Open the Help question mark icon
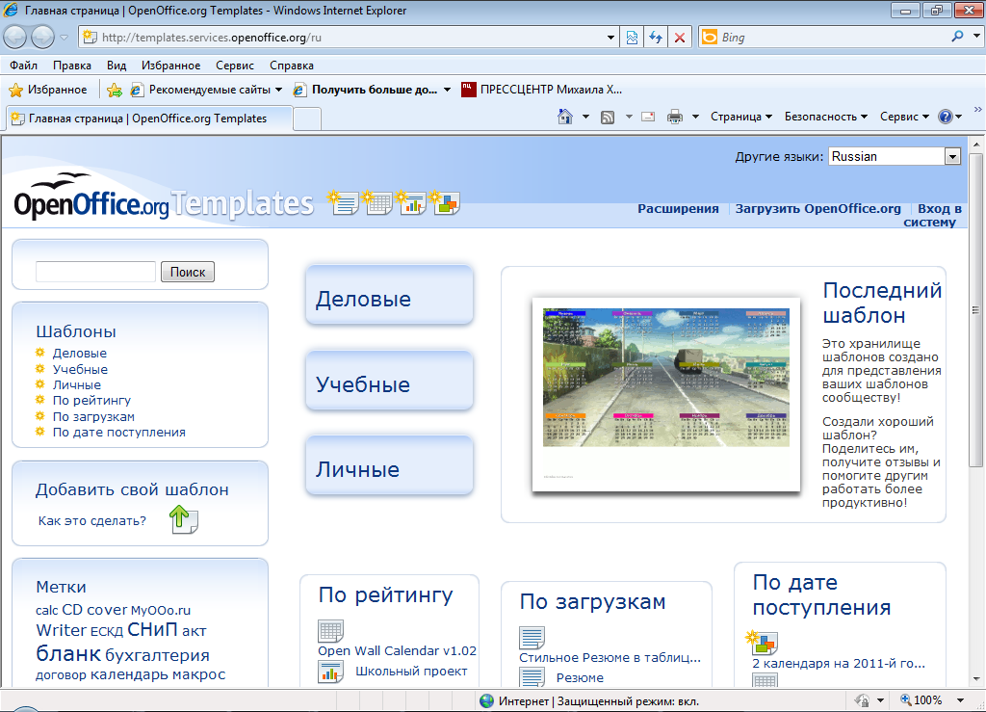This screenshot has width=986, height=712. coord(946,117)
